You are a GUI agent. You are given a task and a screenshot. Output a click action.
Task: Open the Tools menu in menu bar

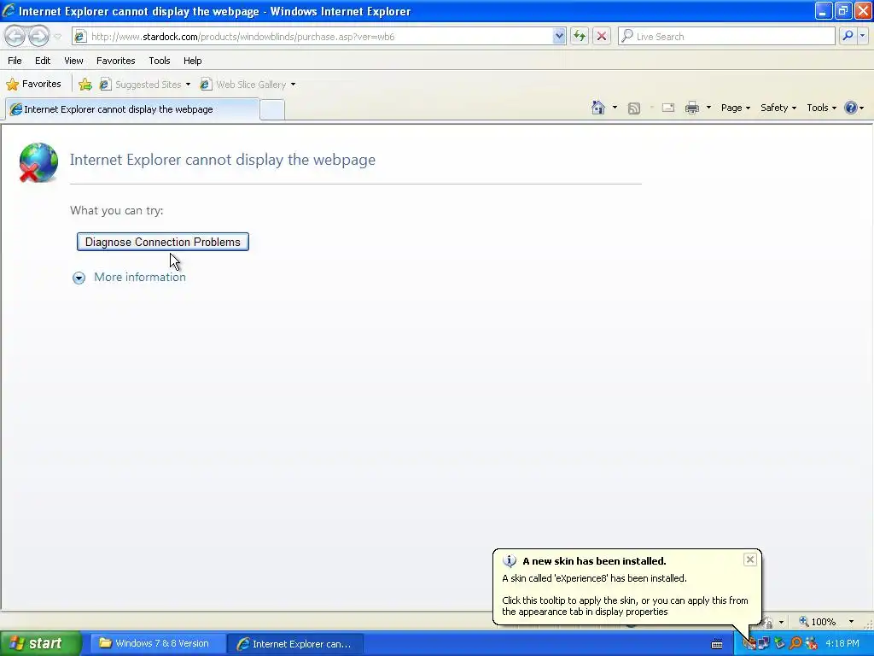(160, 61)
